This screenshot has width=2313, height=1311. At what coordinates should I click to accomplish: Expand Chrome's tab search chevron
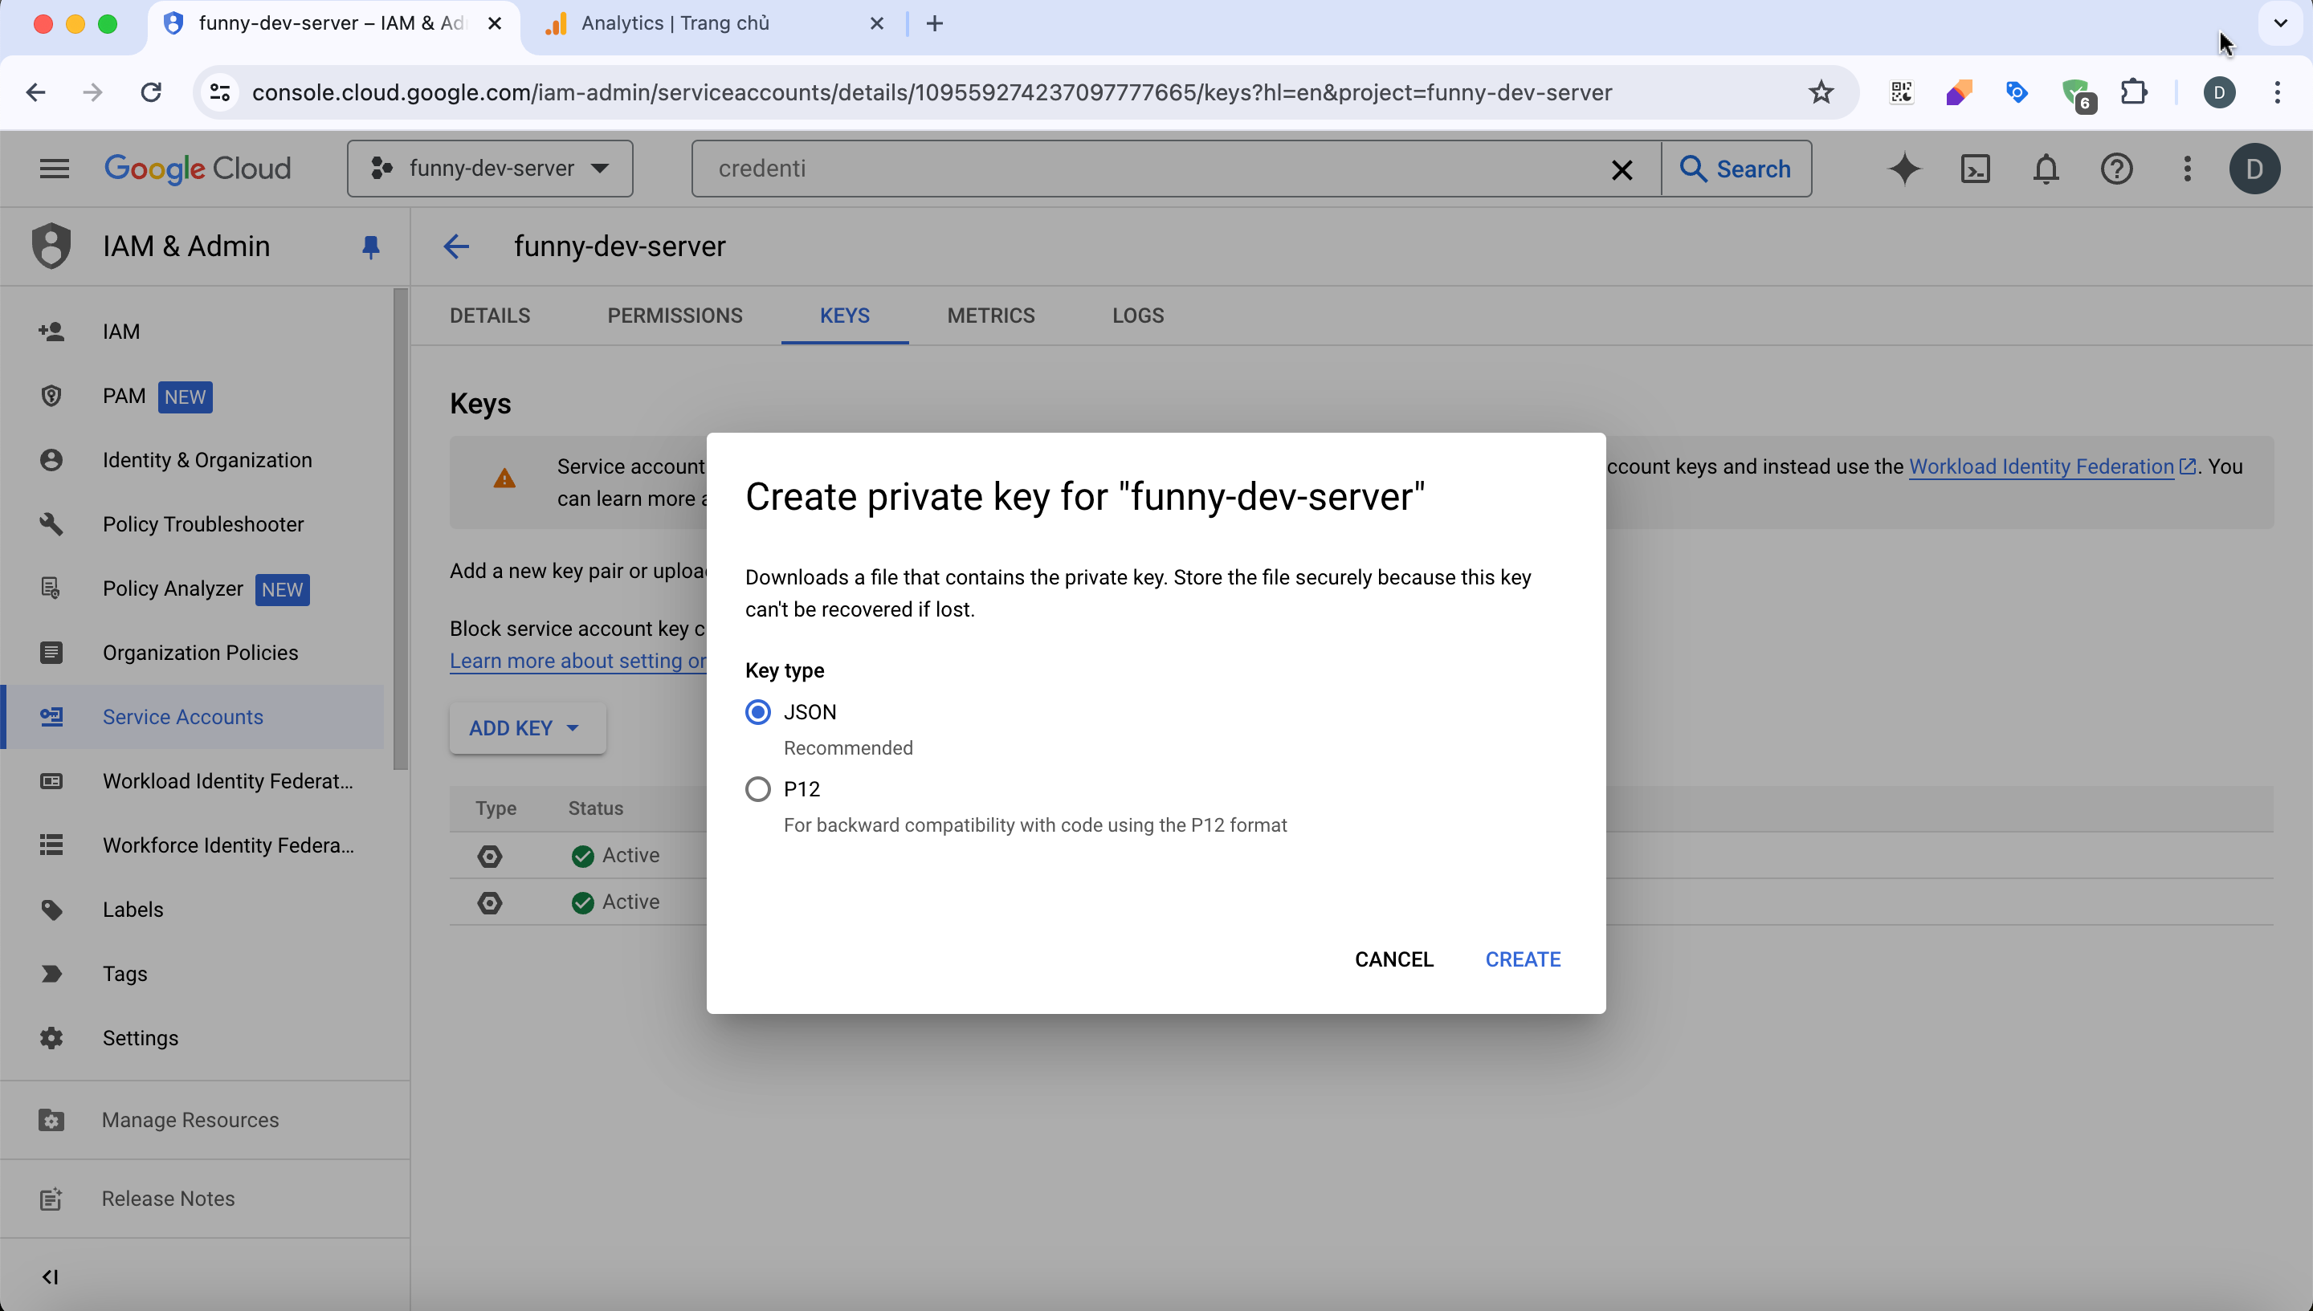(2280, 23)
